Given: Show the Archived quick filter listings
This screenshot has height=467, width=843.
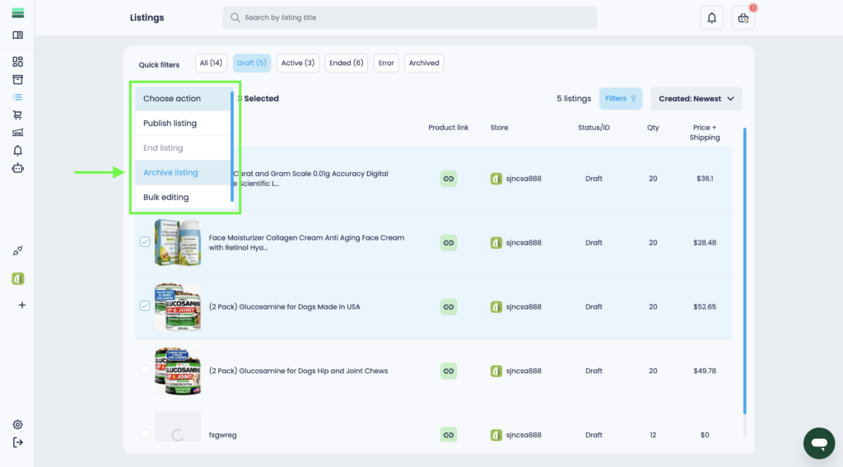Looking at the screenshot, I should click(424, 63).
